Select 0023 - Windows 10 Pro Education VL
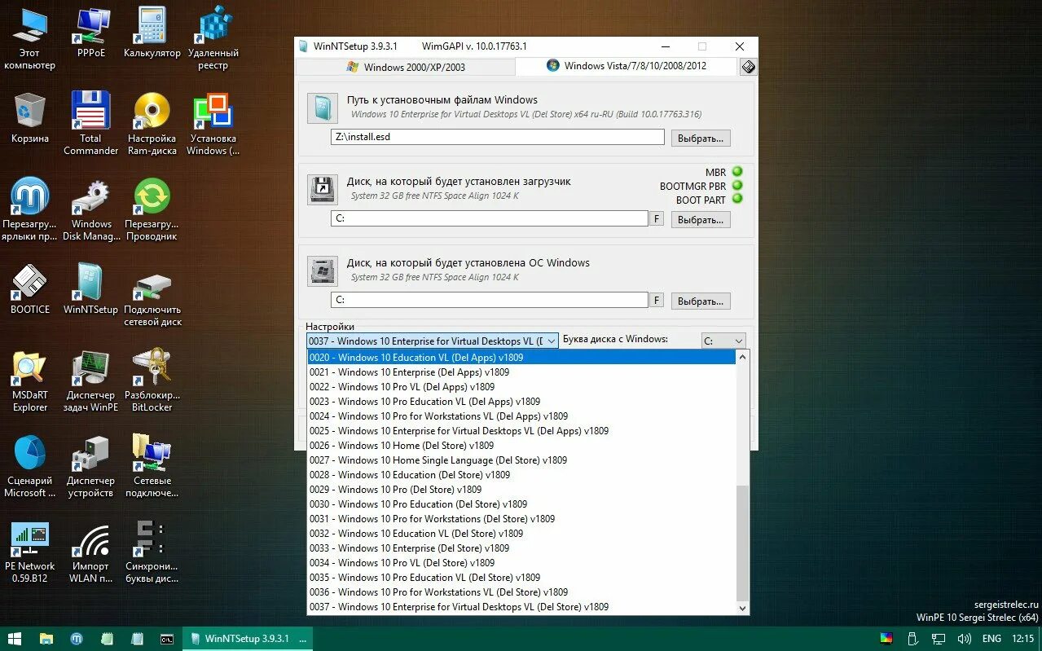 pos(521,401)
